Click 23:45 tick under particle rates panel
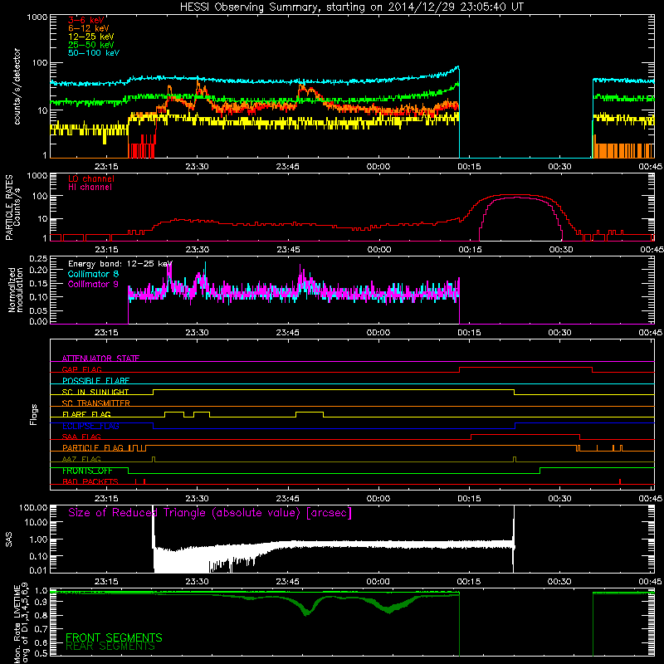 coord(288,250)
